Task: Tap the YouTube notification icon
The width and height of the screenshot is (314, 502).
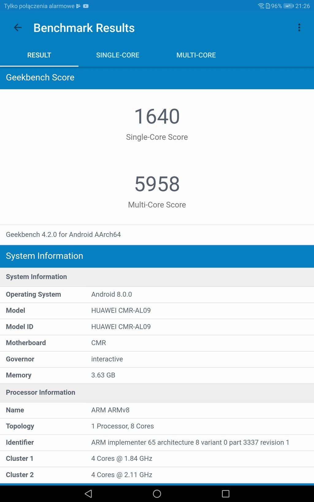Action: tap(86, 6)
